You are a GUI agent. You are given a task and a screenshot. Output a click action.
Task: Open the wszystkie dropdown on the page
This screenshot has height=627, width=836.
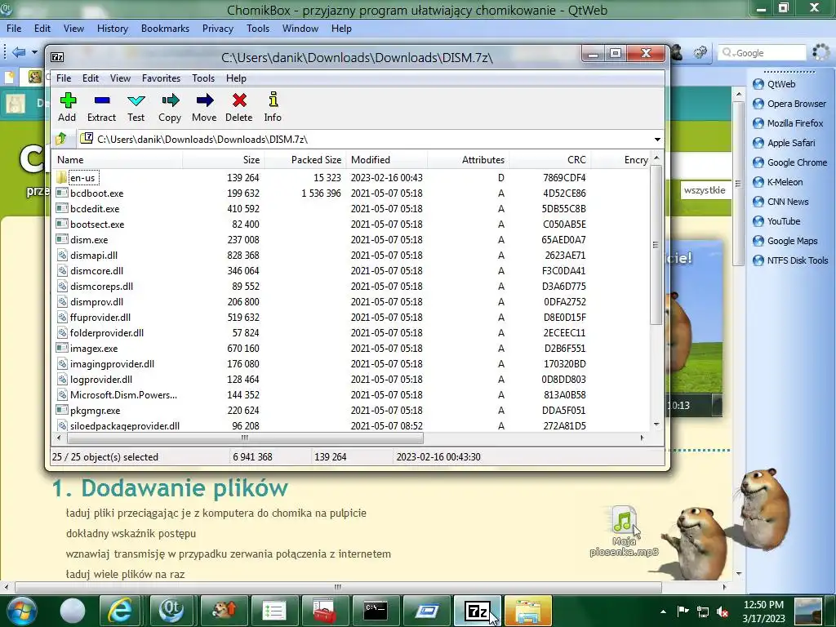pos(705,189)
